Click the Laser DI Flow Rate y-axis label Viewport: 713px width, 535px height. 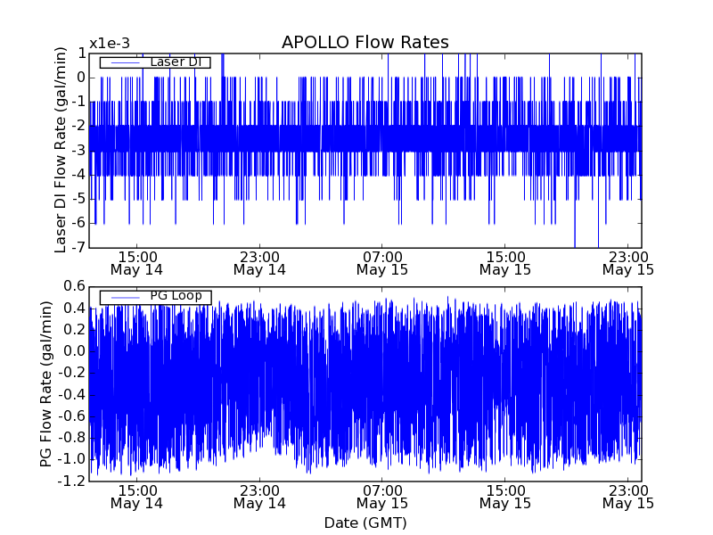coord(61,150)
